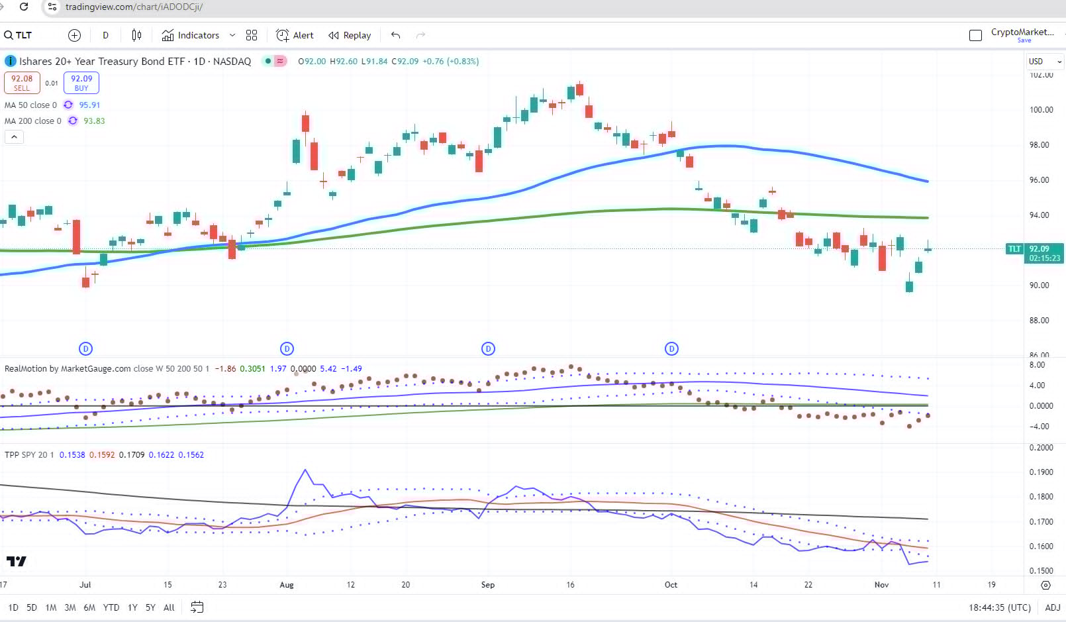Select the TPP SPY 20 1 legend
Image resolution: width=1066 pixels, height=622 pixels.
click(x=29, y=454)
